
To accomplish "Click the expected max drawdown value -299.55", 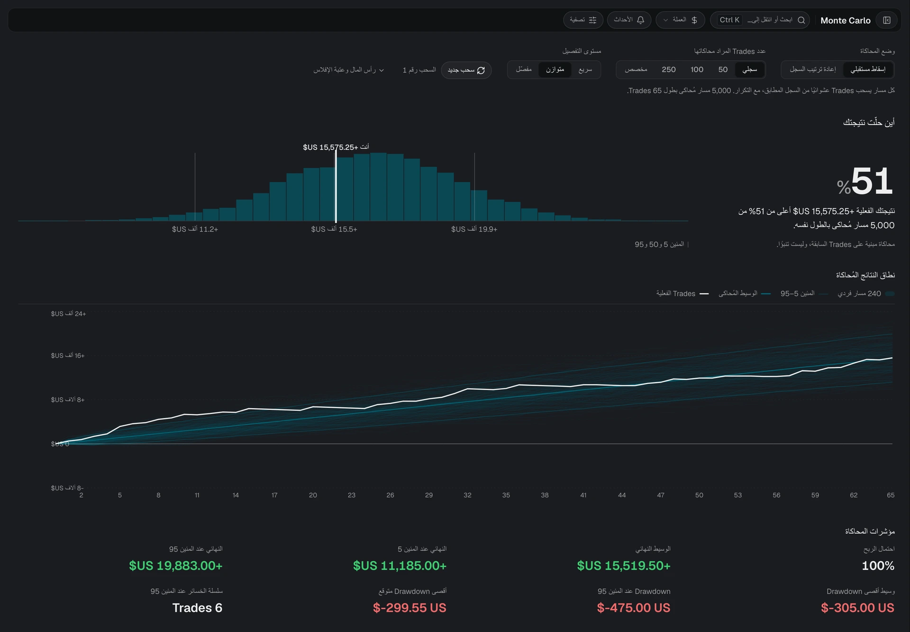I will tap(409, 608).
